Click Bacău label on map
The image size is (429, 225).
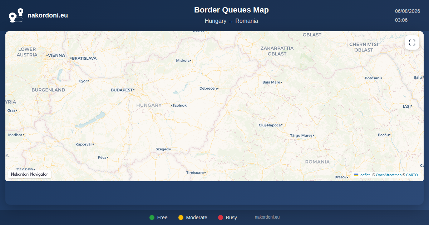[x=384, y=135]
